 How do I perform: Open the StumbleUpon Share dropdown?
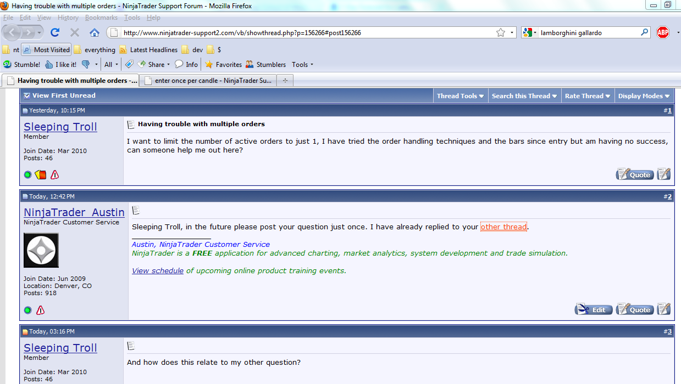click(x=154, y=64)
